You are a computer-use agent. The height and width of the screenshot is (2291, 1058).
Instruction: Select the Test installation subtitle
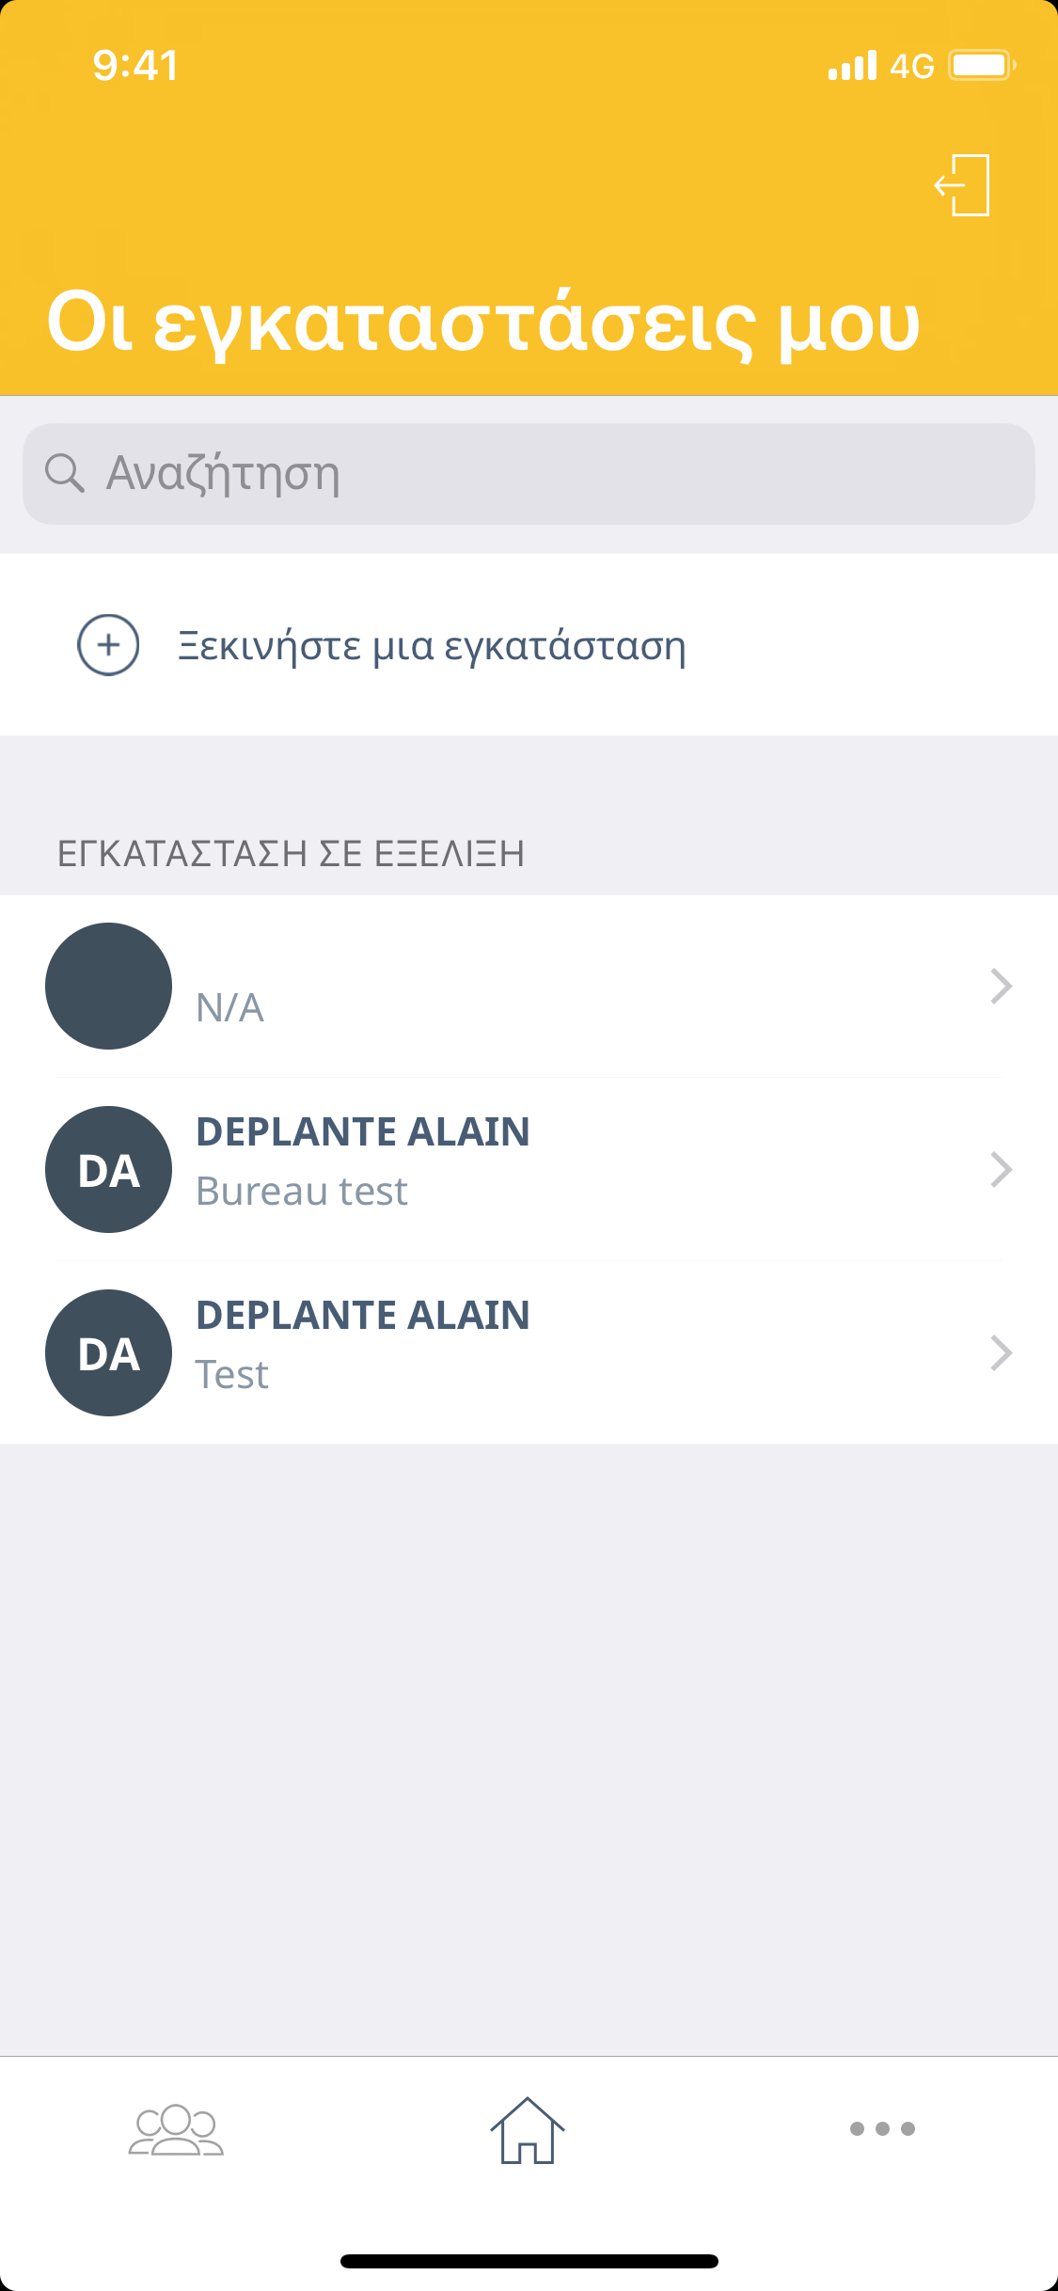[x=232, y=1375]
